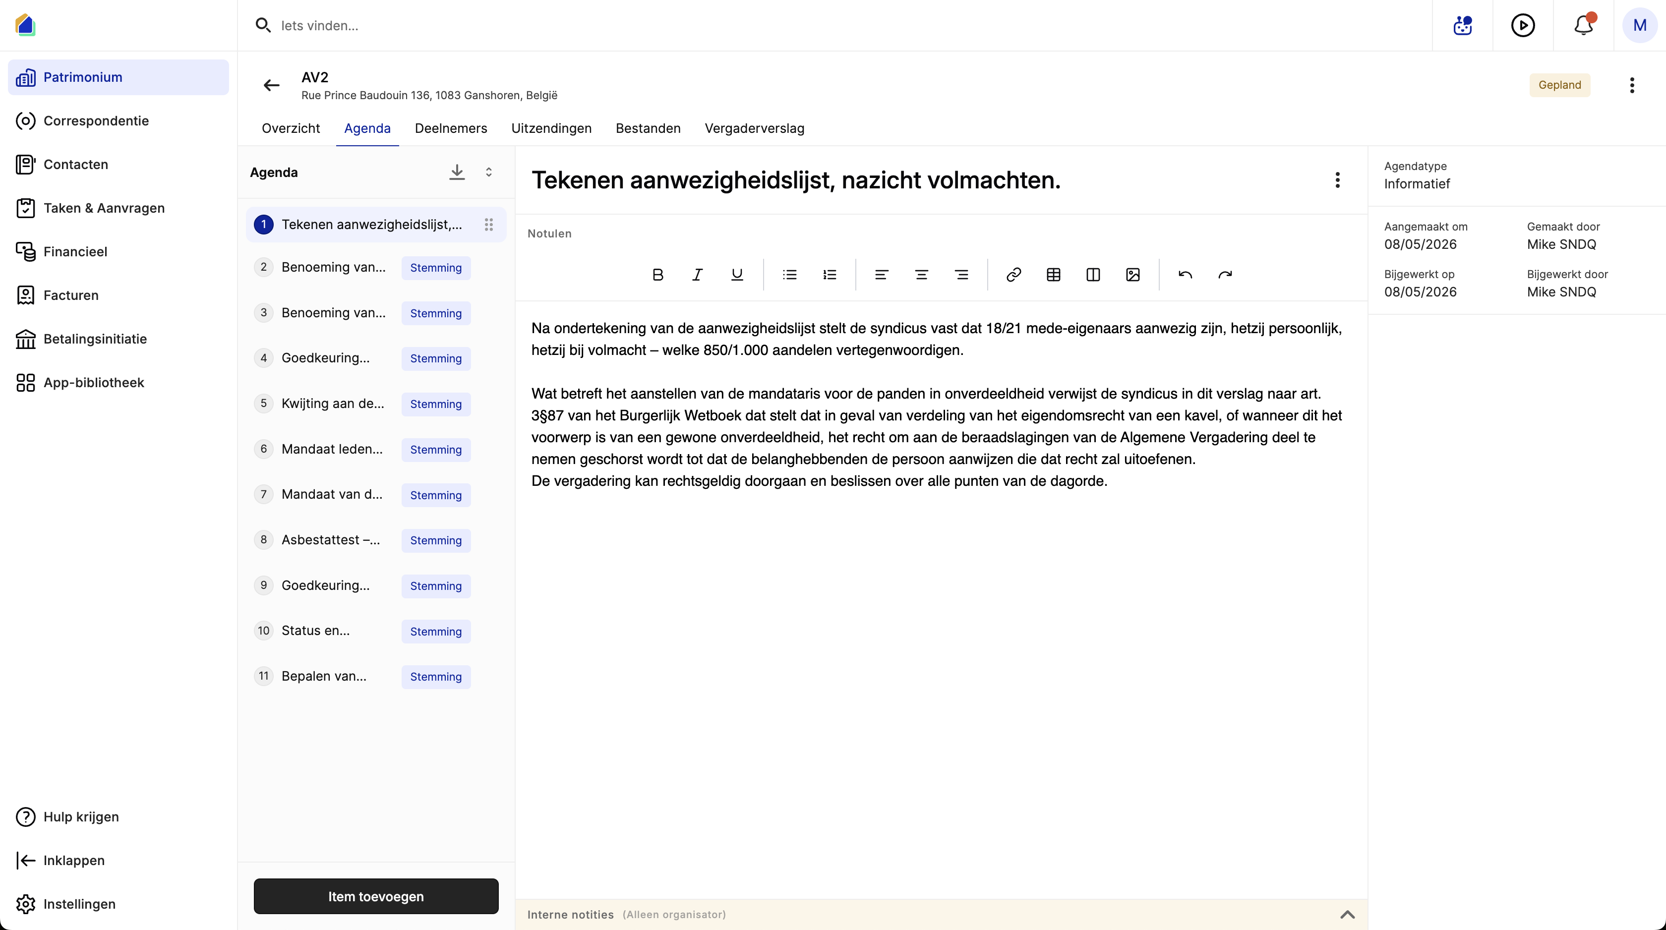1666x930 pixels.
Task: Open the Vergaderverslag tab
Action: 754,128
